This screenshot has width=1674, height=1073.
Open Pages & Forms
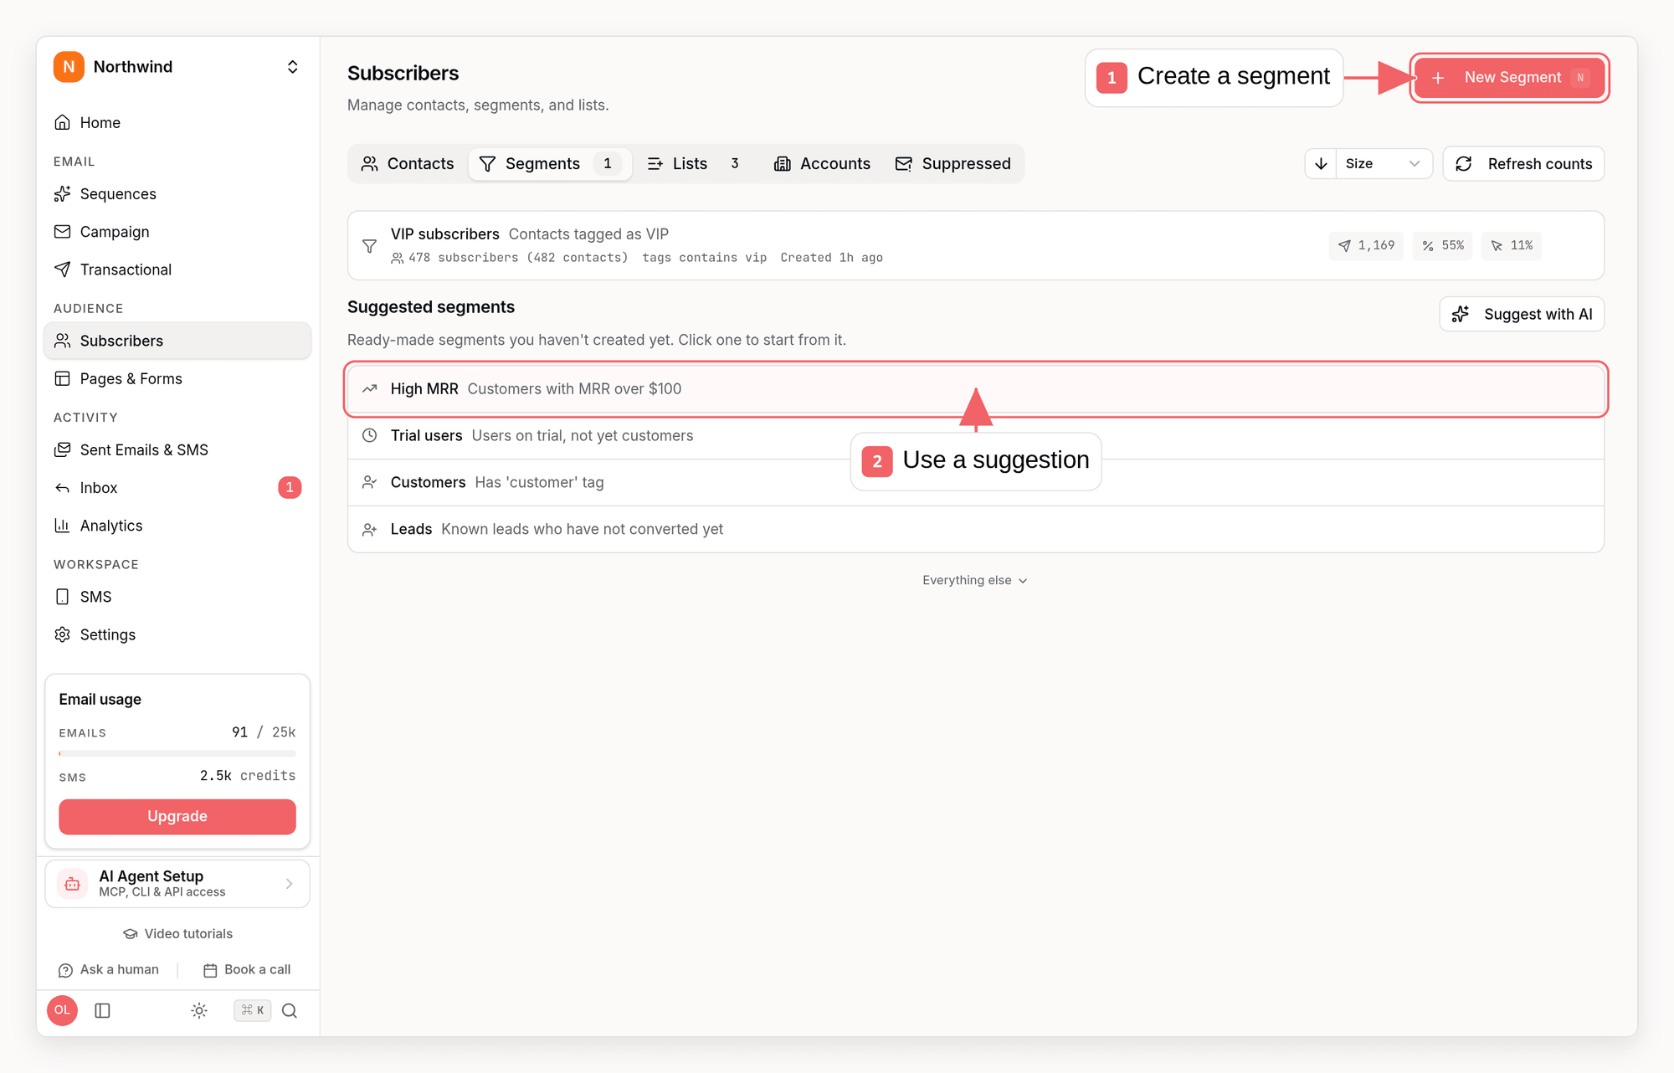(x=177, y=378)
